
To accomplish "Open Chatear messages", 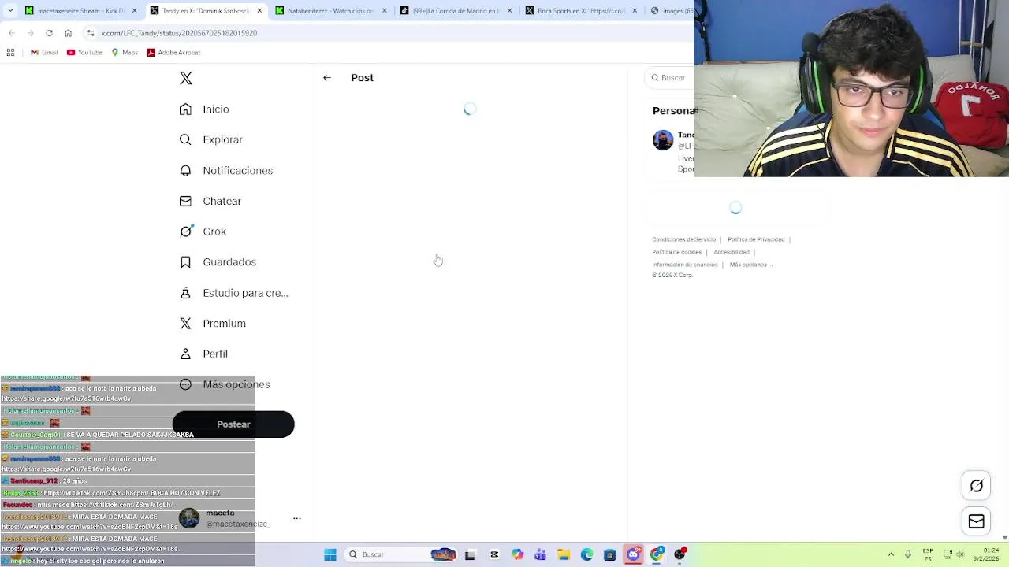I will click(210, 201).
